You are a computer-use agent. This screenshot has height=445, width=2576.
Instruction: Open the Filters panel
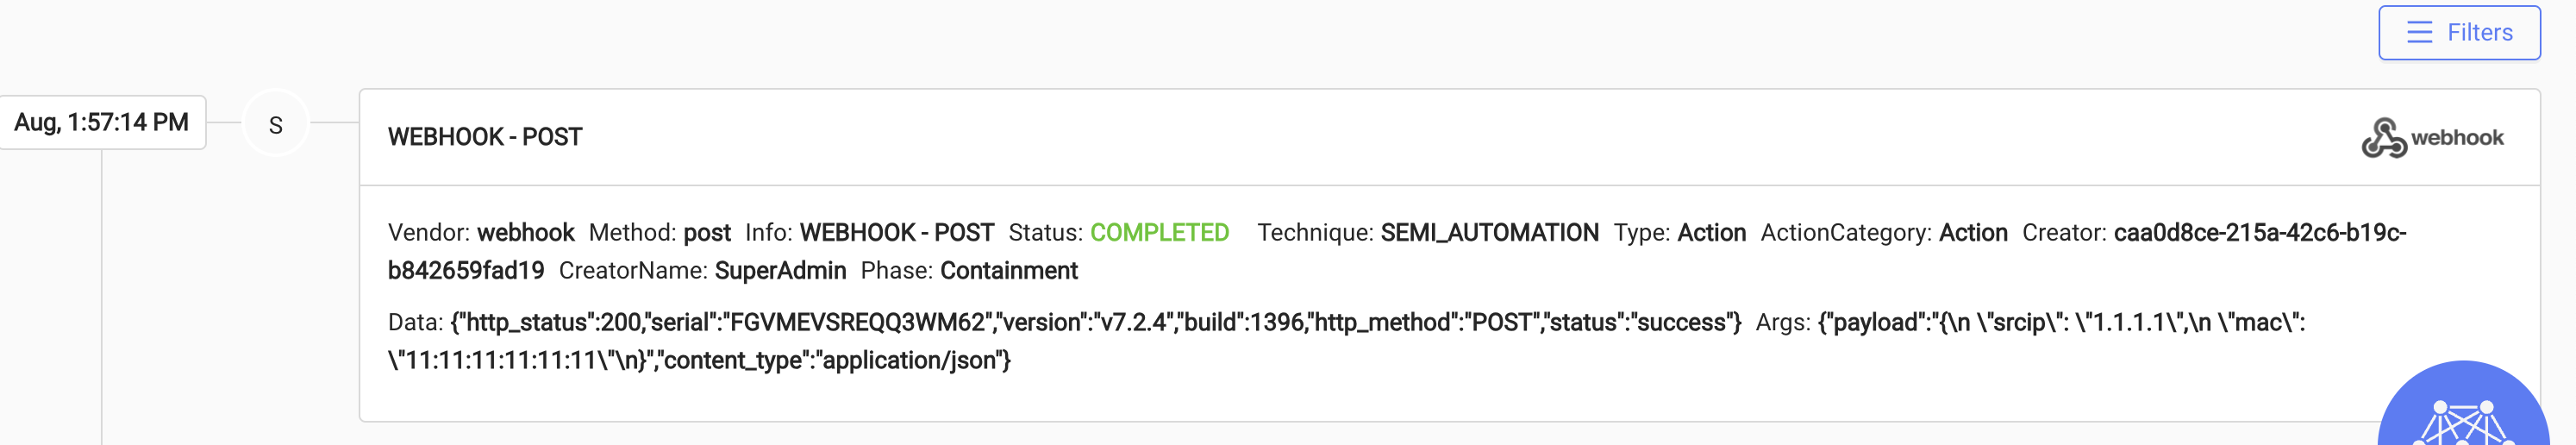click(x=2458, y=33)
